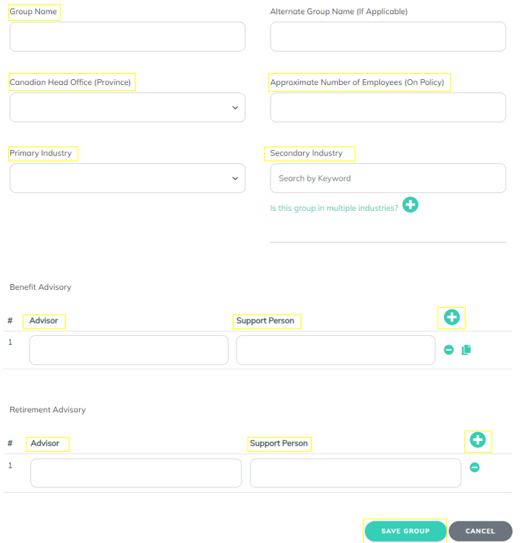Screen dimensions: 524x543
Task: Click Secondary Industry Search by Keyword field
Action: 388,178
